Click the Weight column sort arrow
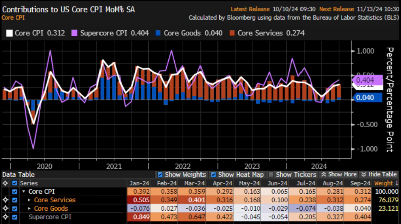Image resolution: width=401 pixels, height=224 pixels. coord(397,183)
